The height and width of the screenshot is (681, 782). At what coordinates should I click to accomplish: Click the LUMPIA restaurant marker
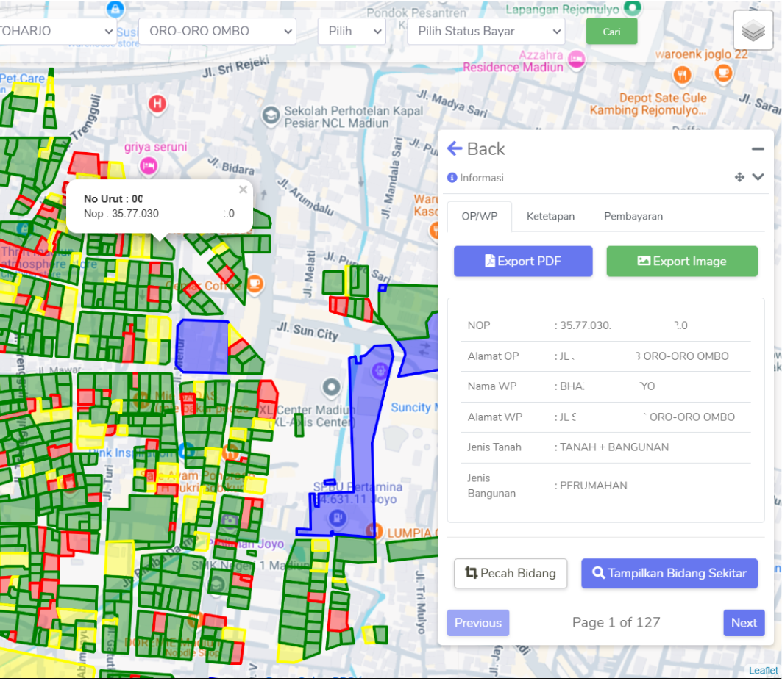374,531
